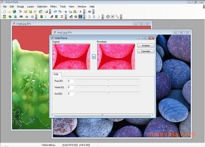The height and width of the screenshot is (147, 205).
Task: Select the RGB tab in Vista Previa
Action: coord(56,74)
